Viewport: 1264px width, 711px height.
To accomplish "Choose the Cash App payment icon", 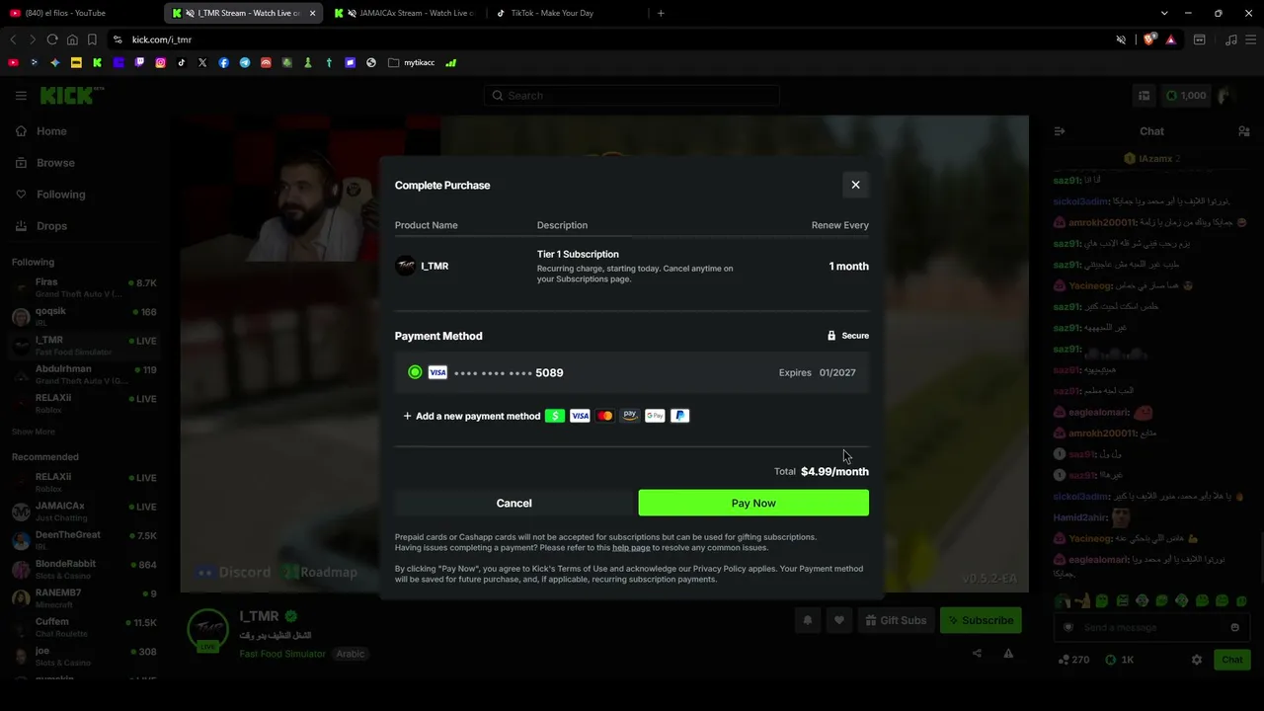I will click(555, 416).
